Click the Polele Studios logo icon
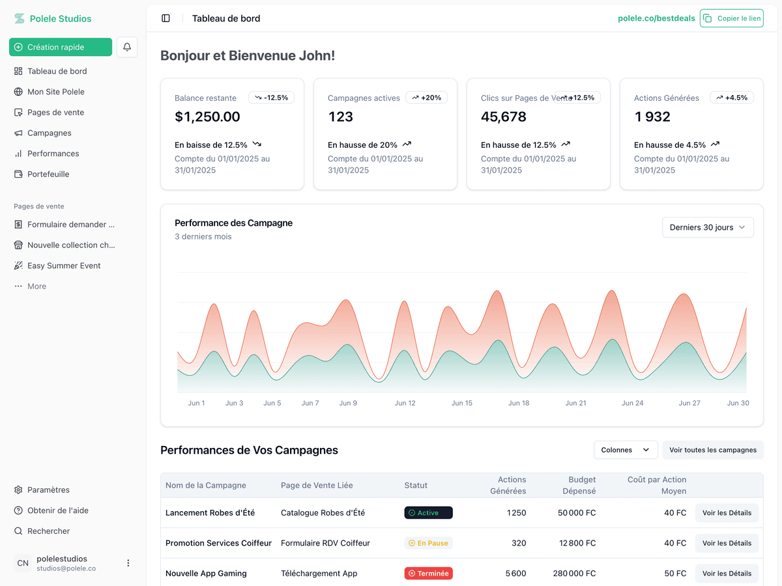Viewport: 782px width, 586px height. click(x=20, y=19)
